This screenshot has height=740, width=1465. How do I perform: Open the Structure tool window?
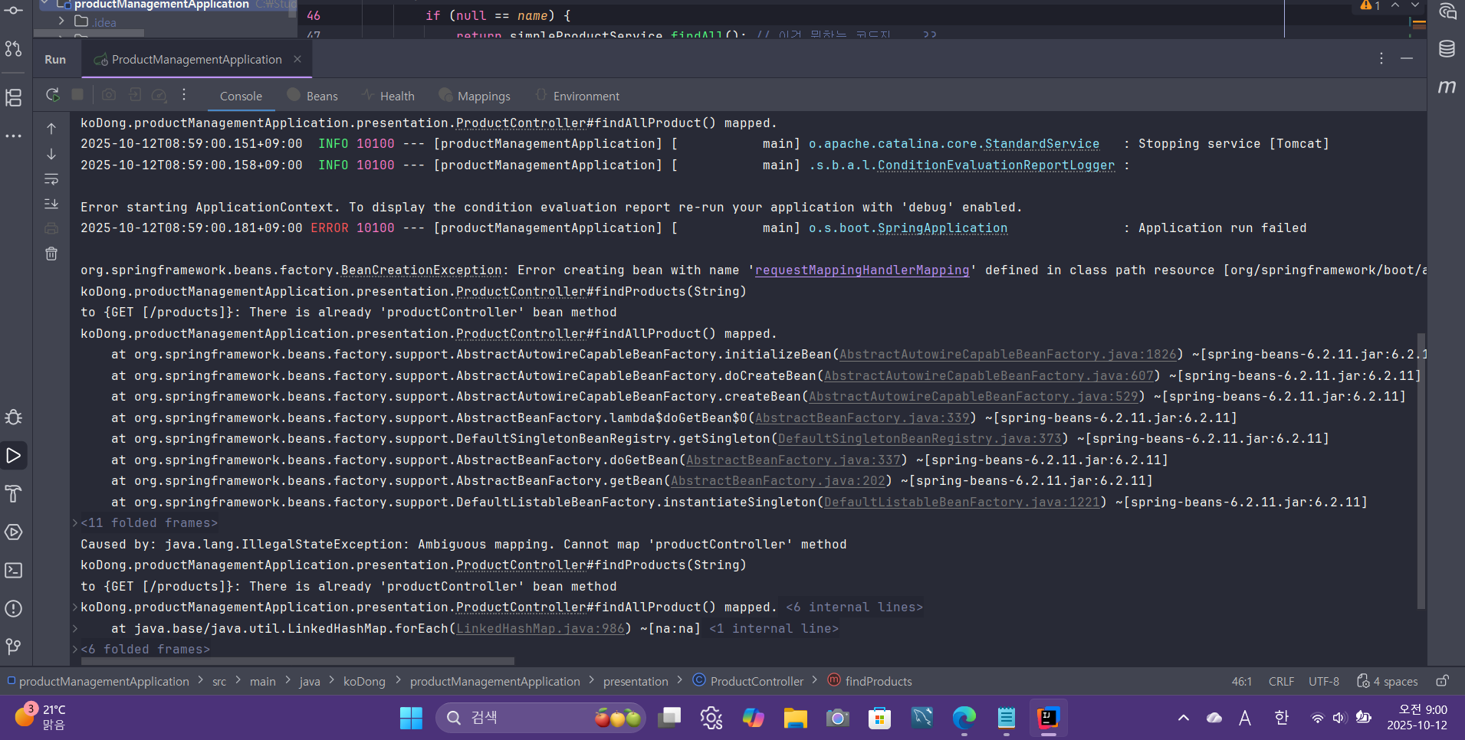point(14,97)
